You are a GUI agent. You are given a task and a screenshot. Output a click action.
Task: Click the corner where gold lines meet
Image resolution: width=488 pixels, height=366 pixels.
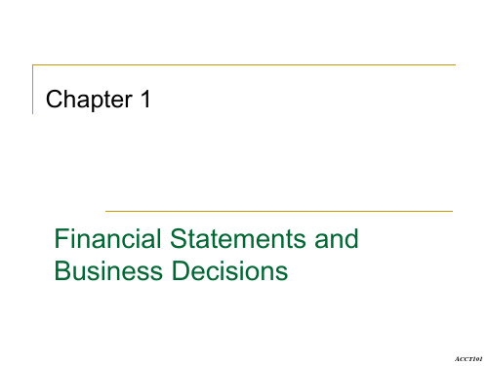pos(33,65)
